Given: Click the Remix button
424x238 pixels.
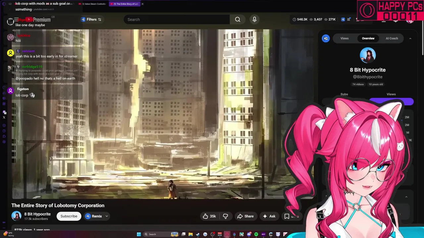Looking at the screenshot, I should click(x=94, y=216).
